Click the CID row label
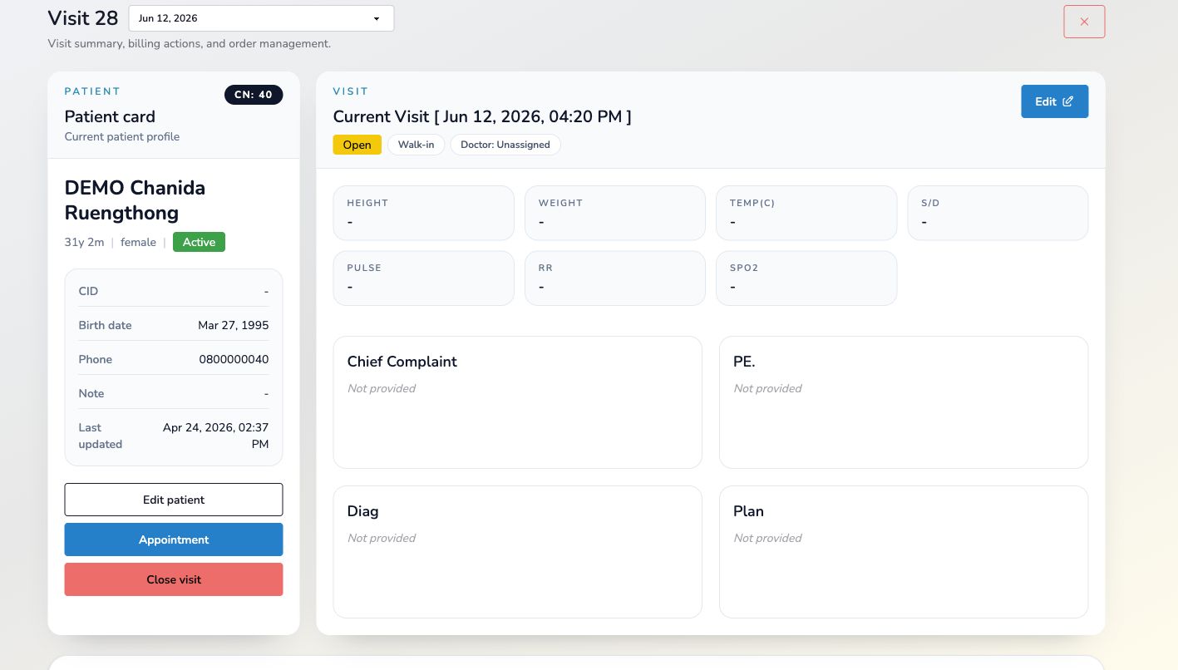 pos(88,291)
